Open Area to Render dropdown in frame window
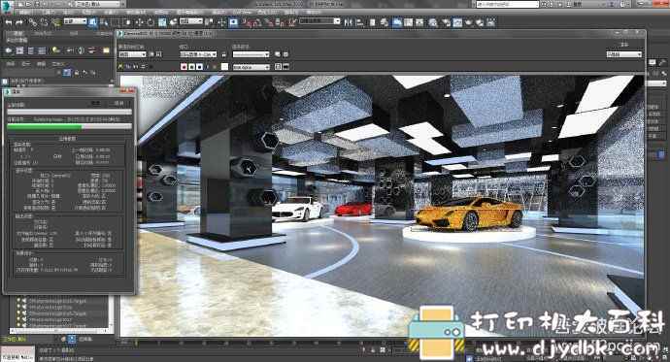This screenshot has height=362, width=670. tap(132, 54)
